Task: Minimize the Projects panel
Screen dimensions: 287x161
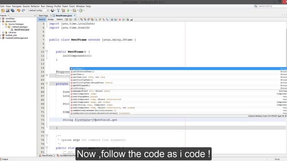Action: [35, 16]
